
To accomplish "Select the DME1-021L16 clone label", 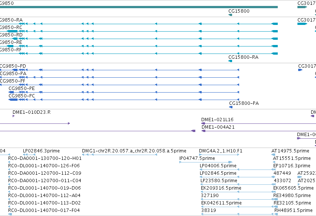I will point(217,120).
